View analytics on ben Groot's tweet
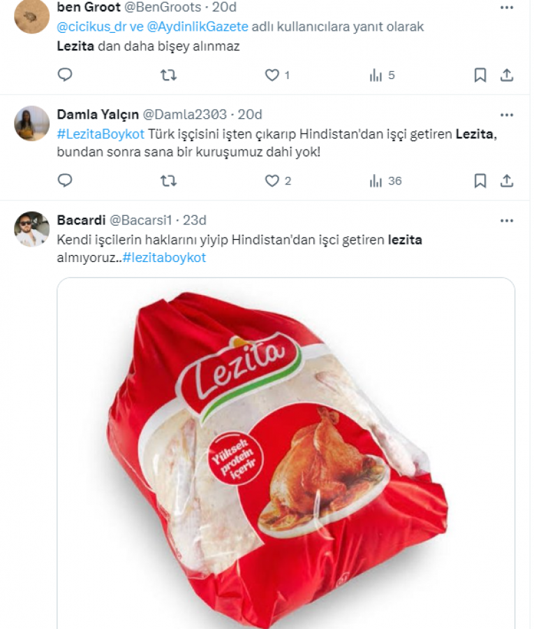Screen dimensions: 534x629 pos(376,75)
